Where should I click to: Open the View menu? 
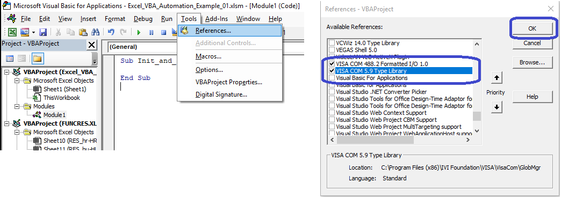tap(65, 19)
